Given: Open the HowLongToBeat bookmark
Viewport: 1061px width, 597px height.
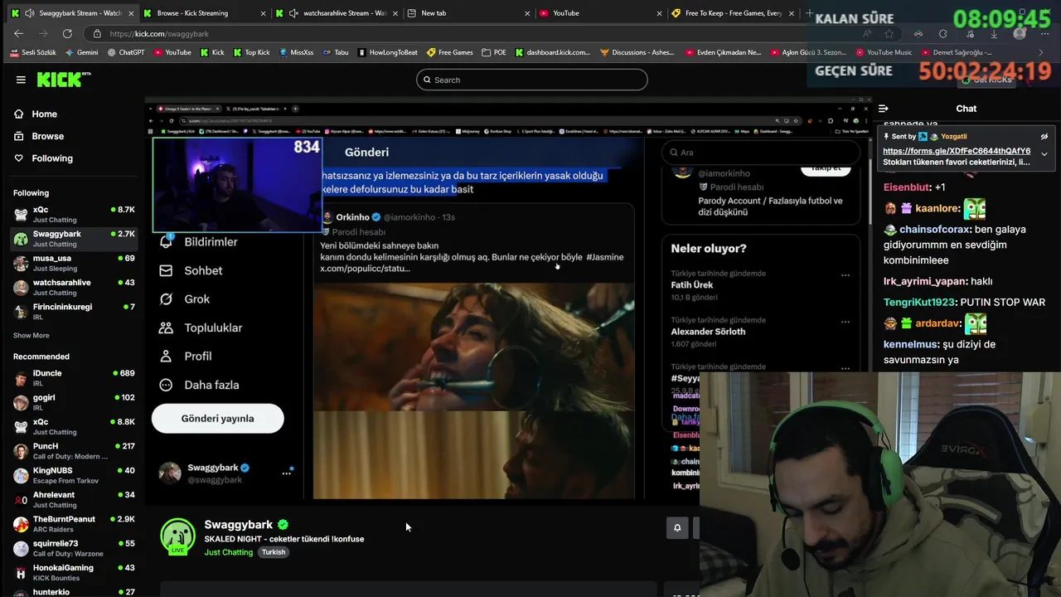Looking at the screenshot, I should click(x=388, y=52).
